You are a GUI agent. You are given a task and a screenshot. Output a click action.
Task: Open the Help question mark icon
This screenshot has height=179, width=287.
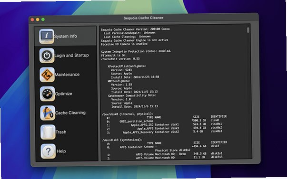click(48, 151)
